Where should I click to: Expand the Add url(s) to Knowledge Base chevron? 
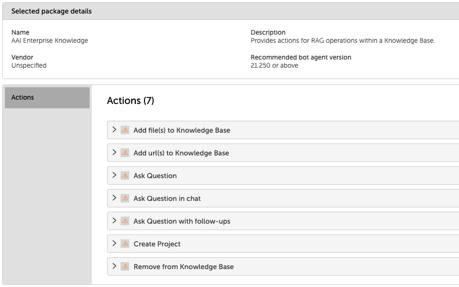tap(114, 153)
